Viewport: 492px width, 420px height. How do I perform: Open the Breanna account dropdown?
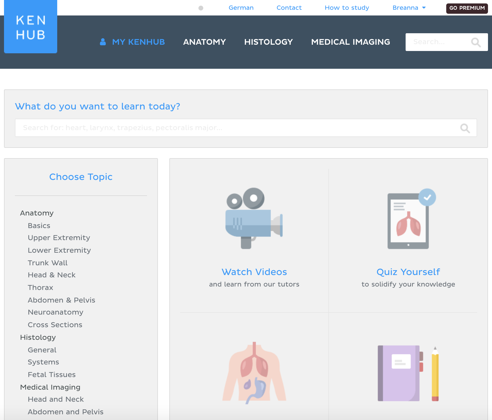click(409, 8)
